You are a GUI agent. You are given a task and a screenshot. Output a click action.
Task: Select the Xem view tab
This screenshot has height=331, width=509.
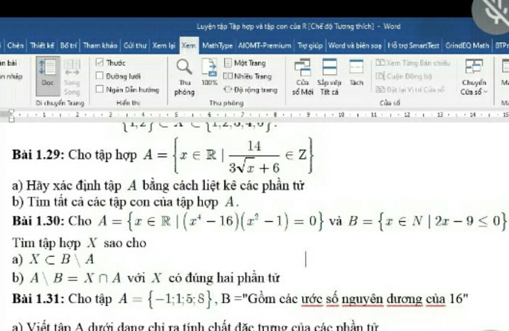188,45
